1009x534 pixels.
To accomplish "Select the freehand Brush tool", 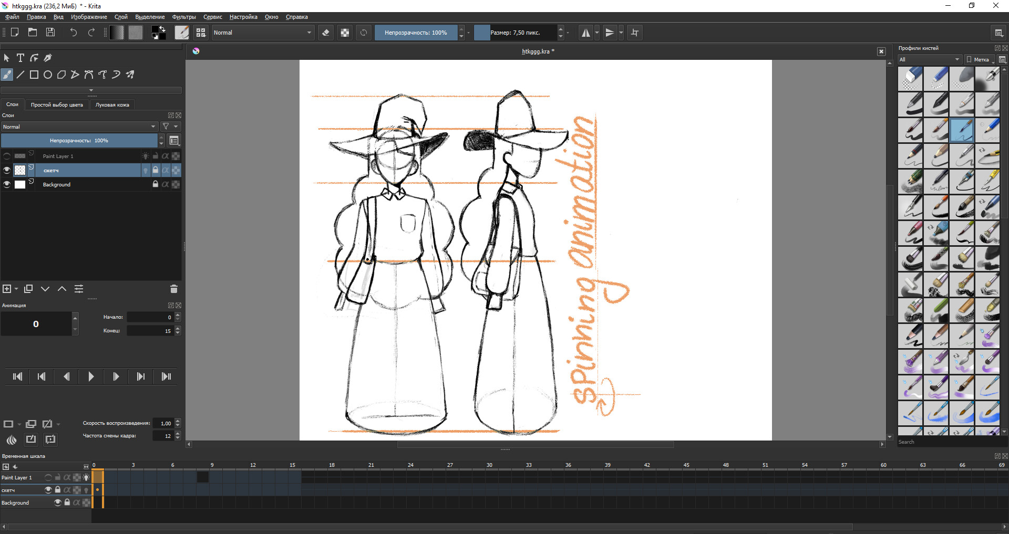I will tap(7, 75).
